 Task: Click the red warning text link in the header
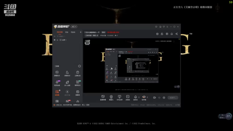click(x=113, y=32)
